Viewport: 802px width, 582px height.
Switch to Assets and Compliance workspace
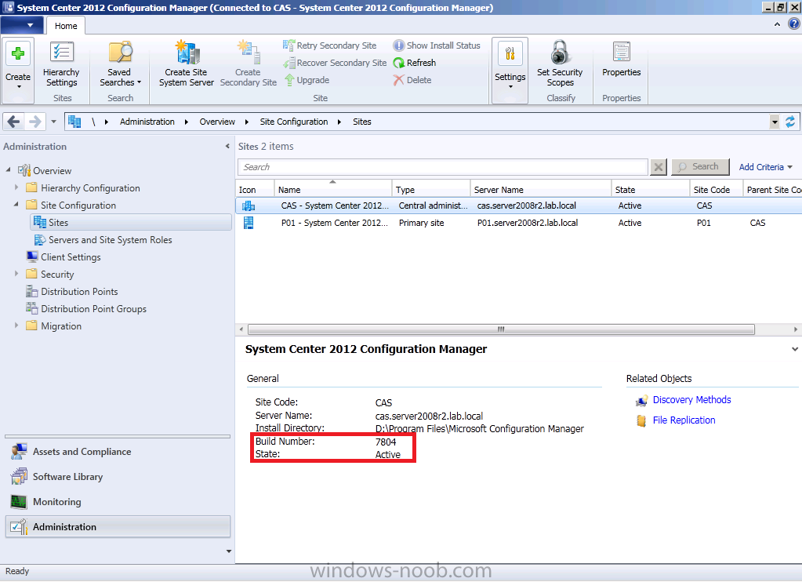[118, 452]
